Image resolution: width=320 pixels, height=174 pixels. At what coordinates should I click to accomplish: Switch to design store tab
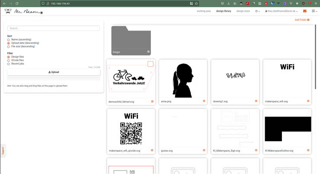click(243, 11)
